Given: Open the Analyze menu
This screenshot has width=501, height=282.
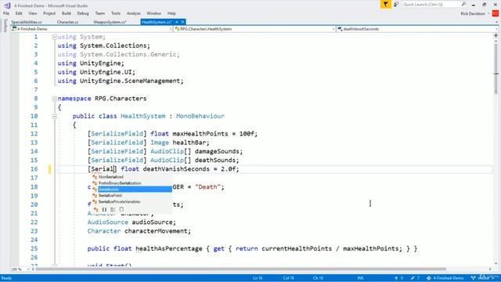Looking at the screenshot, I should [134, 13].
